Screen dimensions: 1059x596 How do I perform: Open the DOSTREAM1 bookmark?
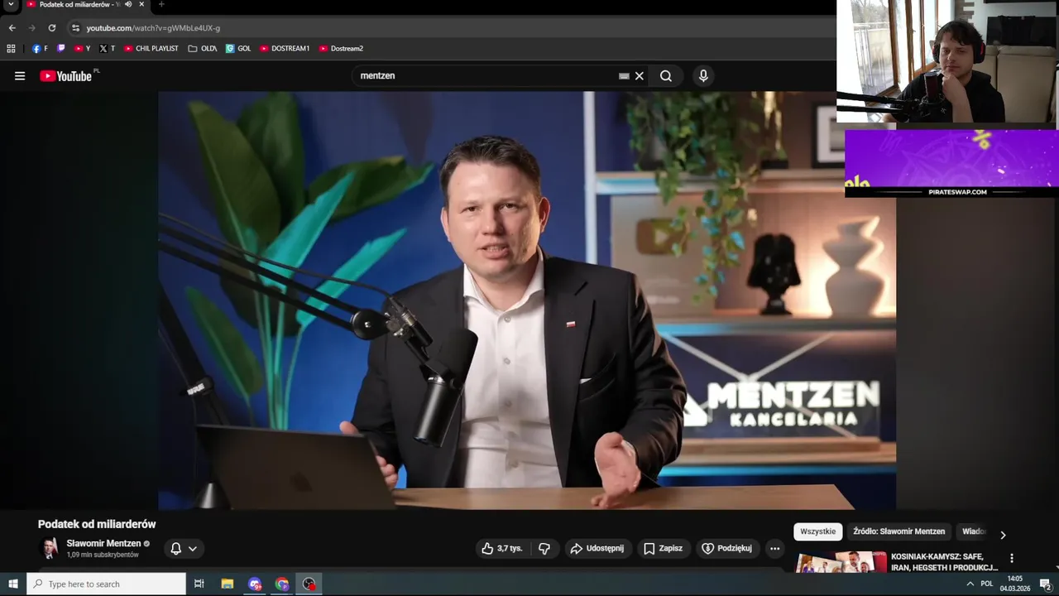[284, 49]
